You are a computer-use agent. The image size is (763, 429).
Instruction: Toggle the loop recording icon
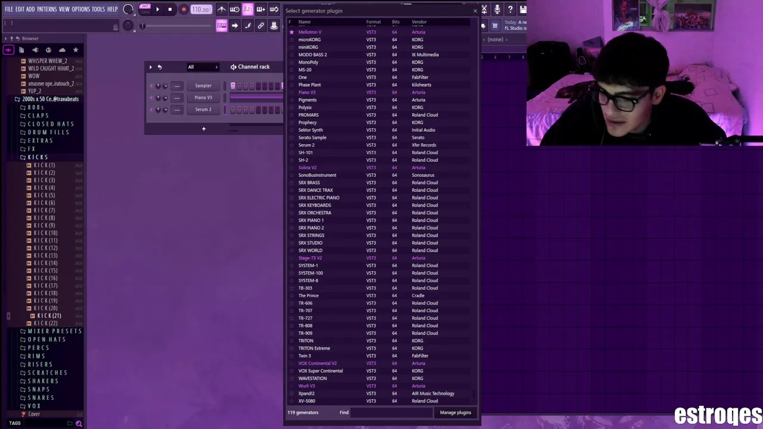point(274,10)
